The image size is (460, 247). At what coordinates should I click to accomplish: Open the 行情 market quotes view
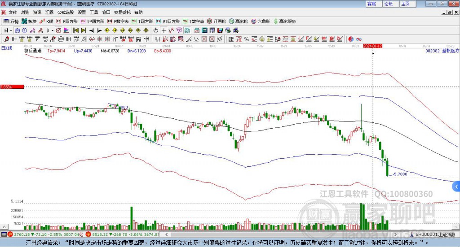click(x=11, y=21)
